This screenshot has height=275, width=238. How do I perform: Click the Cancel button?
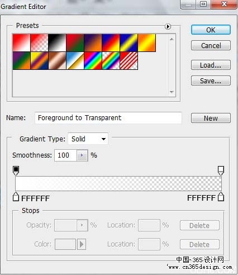click(x=211, y=45)
